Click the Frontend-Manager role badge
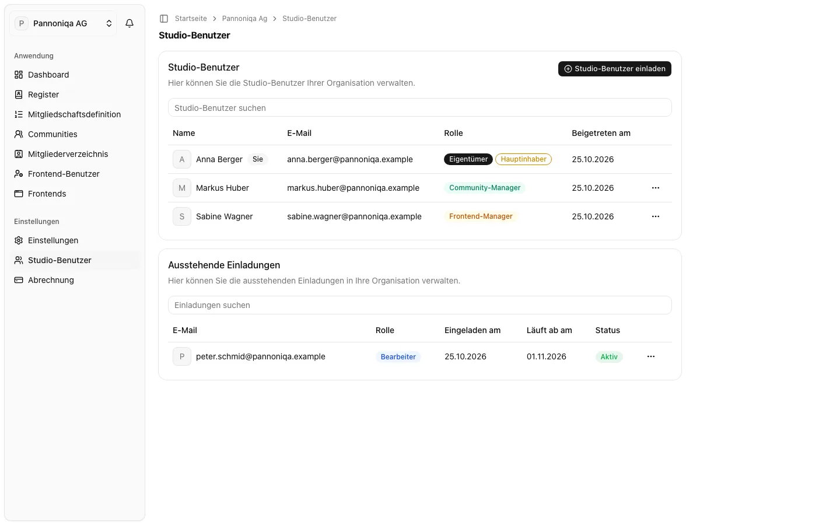This screenshot has width=840, height=525. 481,216
